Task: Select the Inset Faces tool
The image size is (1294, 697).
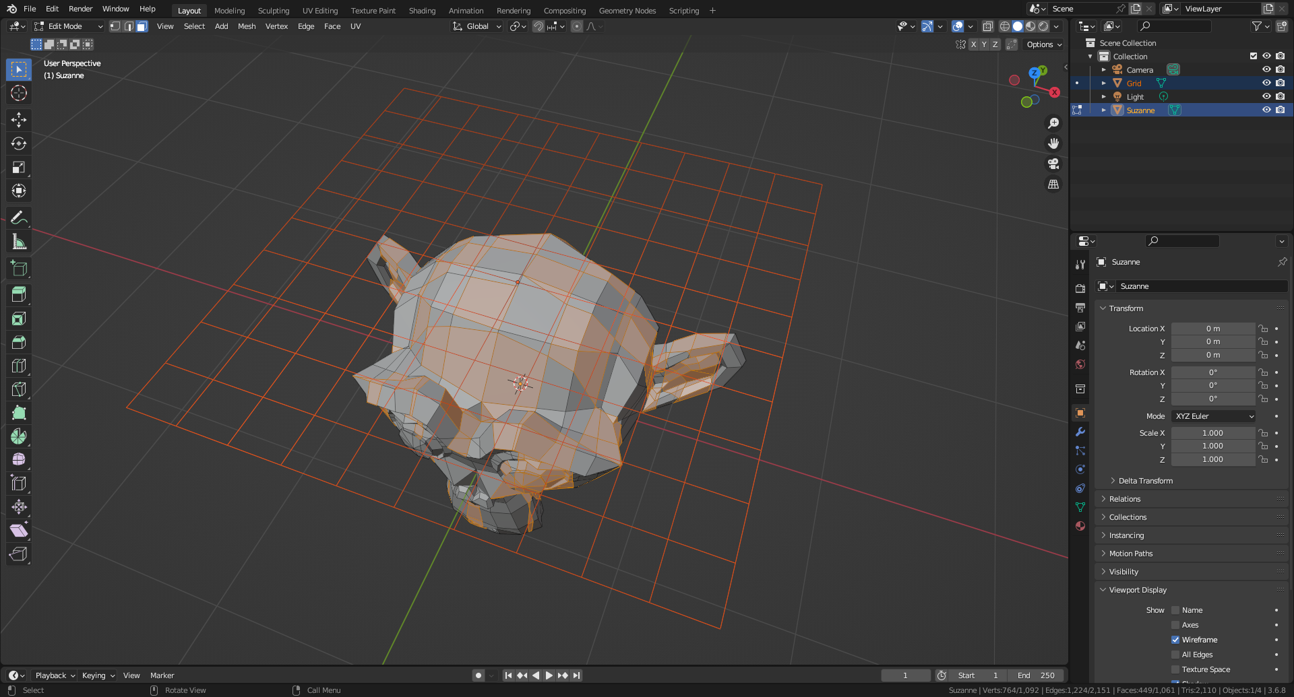Action: coord(19,319)
